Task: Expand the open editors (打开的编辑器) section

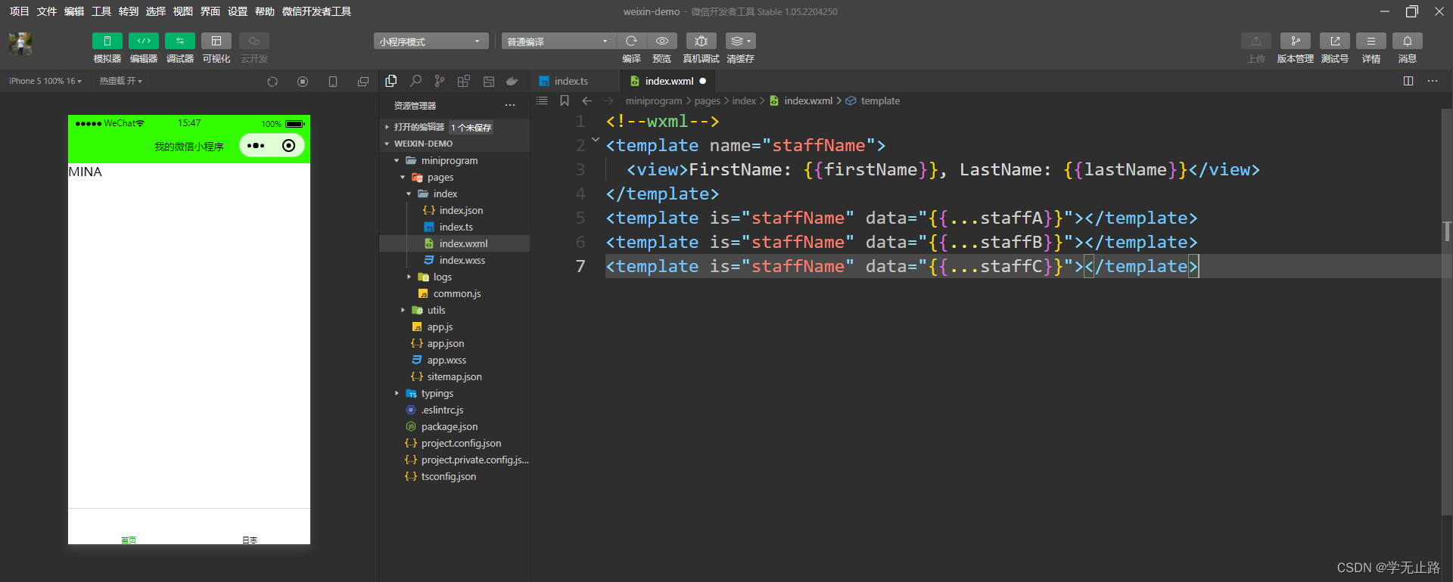Action: pyautogui.click(x=454, y=127)
